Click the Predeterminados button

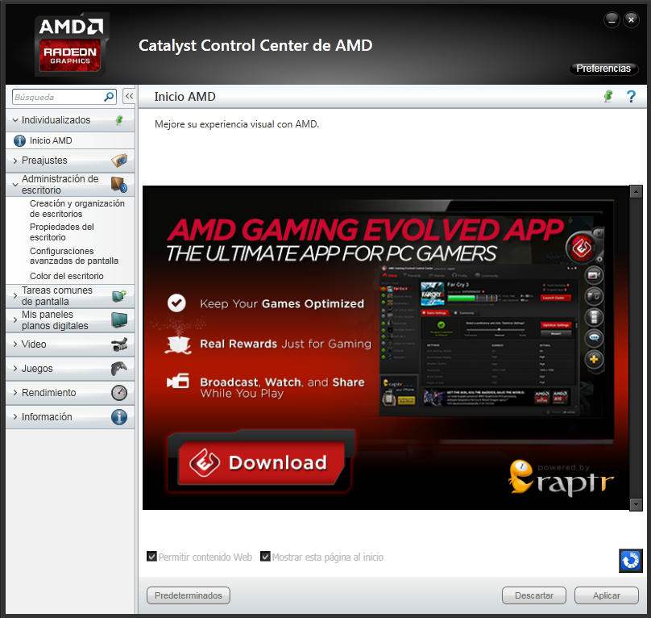click(189, 595)
